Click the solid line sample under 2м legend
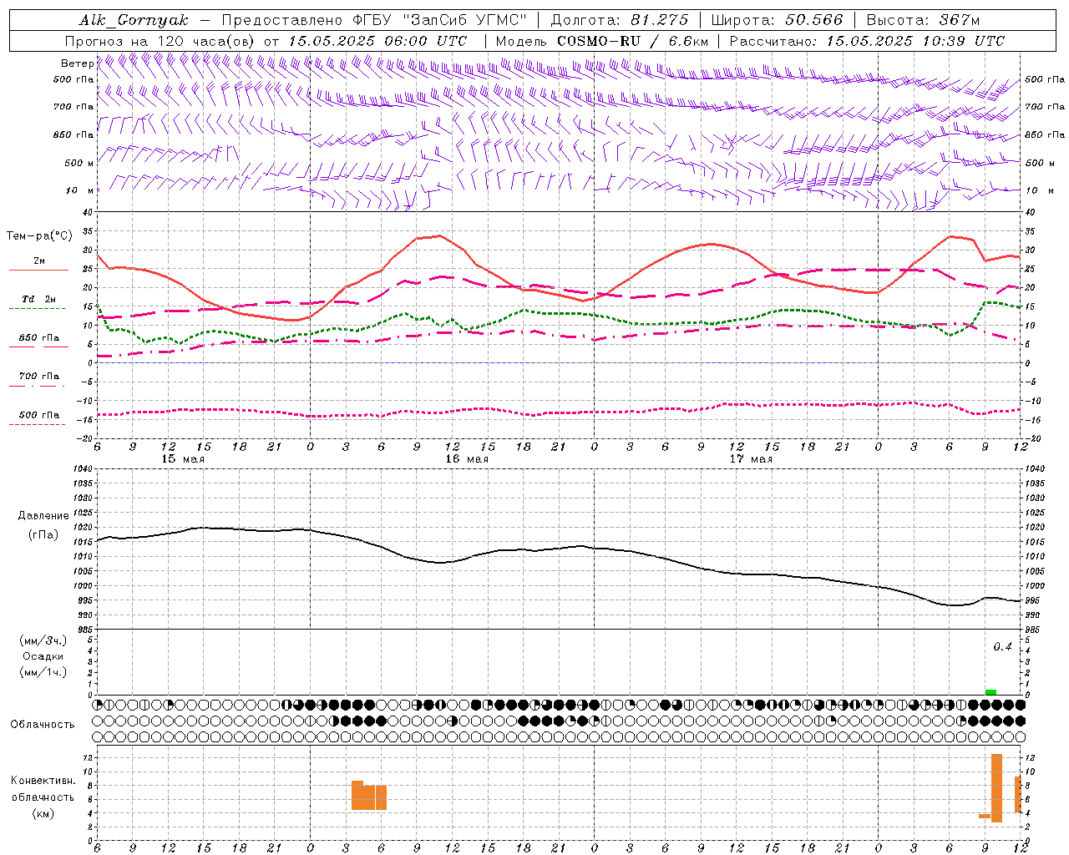Screen dimensions: 1069x855 coord(38,271)
